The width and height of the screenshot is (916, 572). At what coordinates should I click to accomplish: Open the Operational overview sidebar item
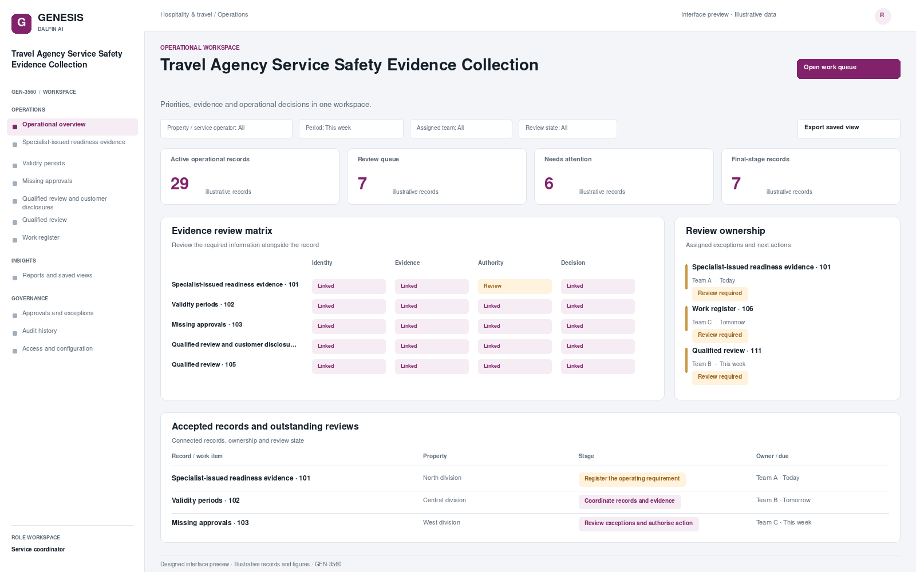click(x=72, y=126)
